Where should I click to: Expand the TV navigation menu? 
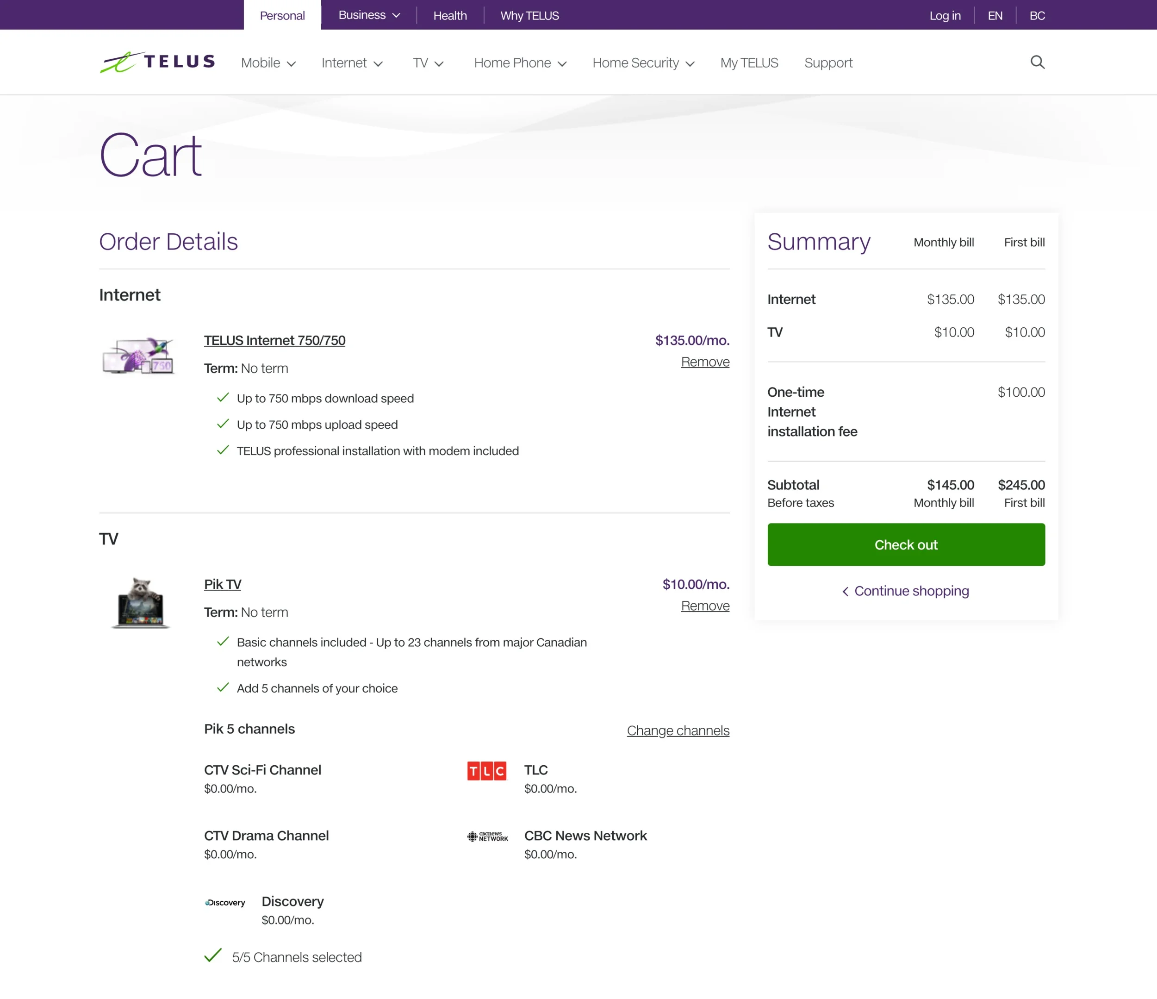tap(428, 63)
